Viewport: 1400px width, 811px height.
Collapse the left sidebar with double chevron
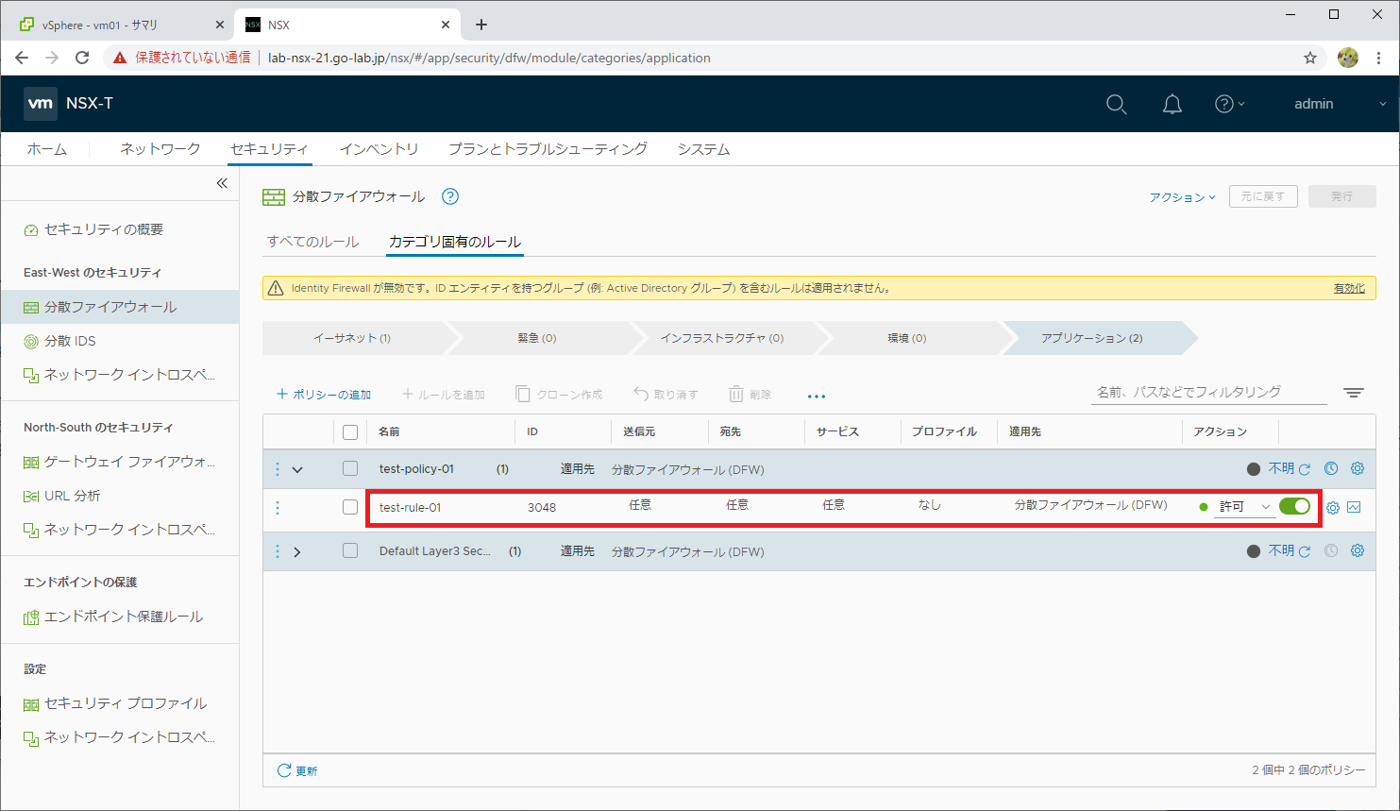pos(222,183)
